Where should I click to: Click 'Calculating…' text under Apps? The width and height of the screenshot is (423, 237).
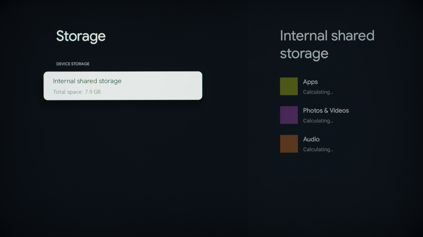point(318,92)
